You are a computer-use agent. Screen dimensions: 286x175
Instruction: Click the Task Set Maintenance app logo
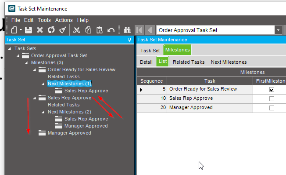coord(12,8)
